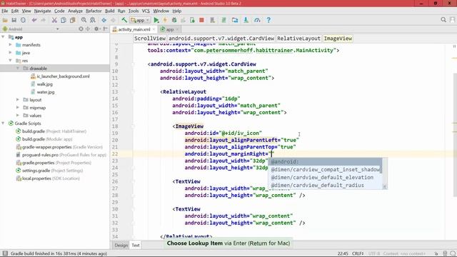Screen dimensions: 457x257
Task: Toggle the read-only lock icon in status bar
Action: click(x=436, y=253)
